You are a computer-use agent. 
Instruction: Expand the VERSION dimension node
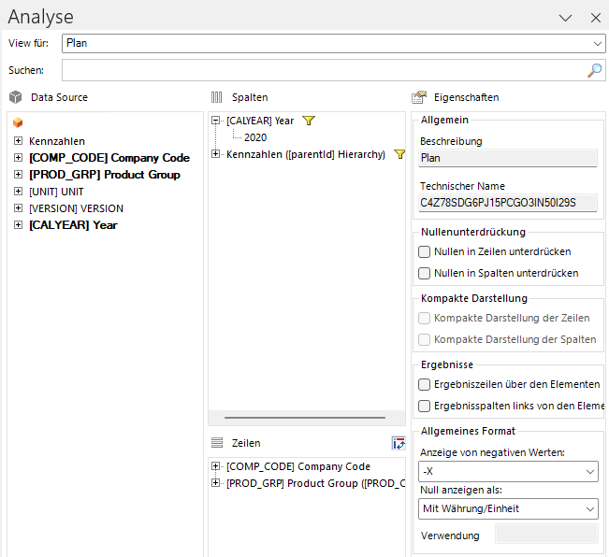[x=19, y=208]
